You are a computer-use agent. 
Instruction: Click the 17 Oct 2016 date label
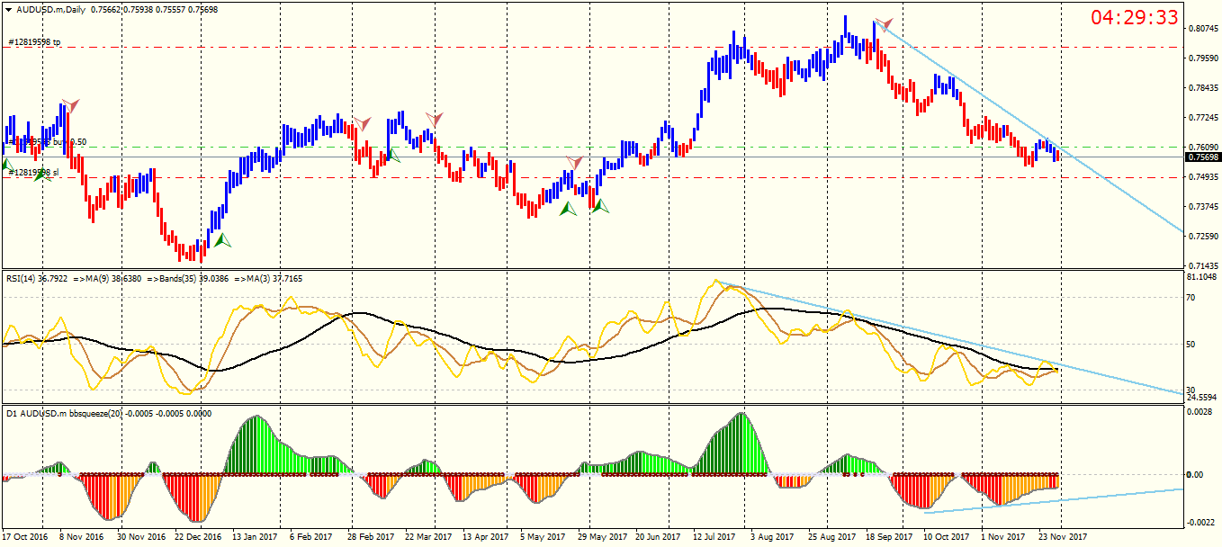click(26, 537)
